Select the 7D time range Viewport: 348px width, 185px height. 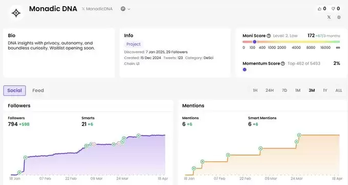coord(285,90)
